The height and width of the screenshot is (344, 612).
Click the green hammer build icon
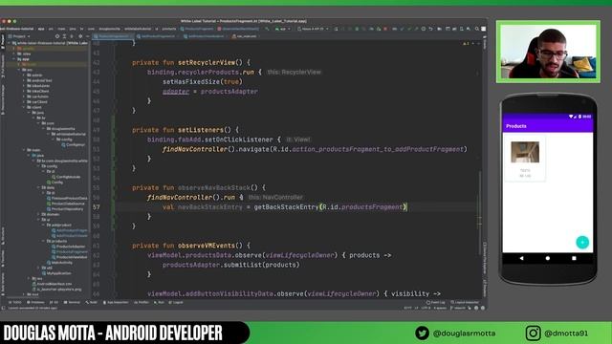click(268, 29)
